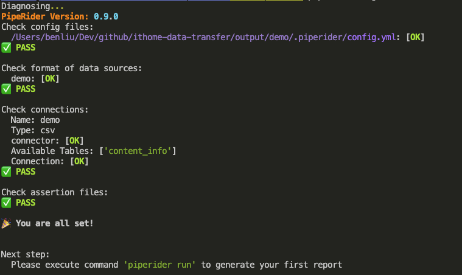Click the green checkmark under data sources
The height and width of the screenshot is (275, 462).
pos(6,89)
